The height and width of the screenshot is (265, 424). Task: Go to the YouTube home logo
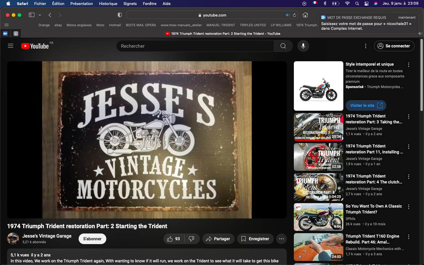pyautogui.click(x=35, y=46)
